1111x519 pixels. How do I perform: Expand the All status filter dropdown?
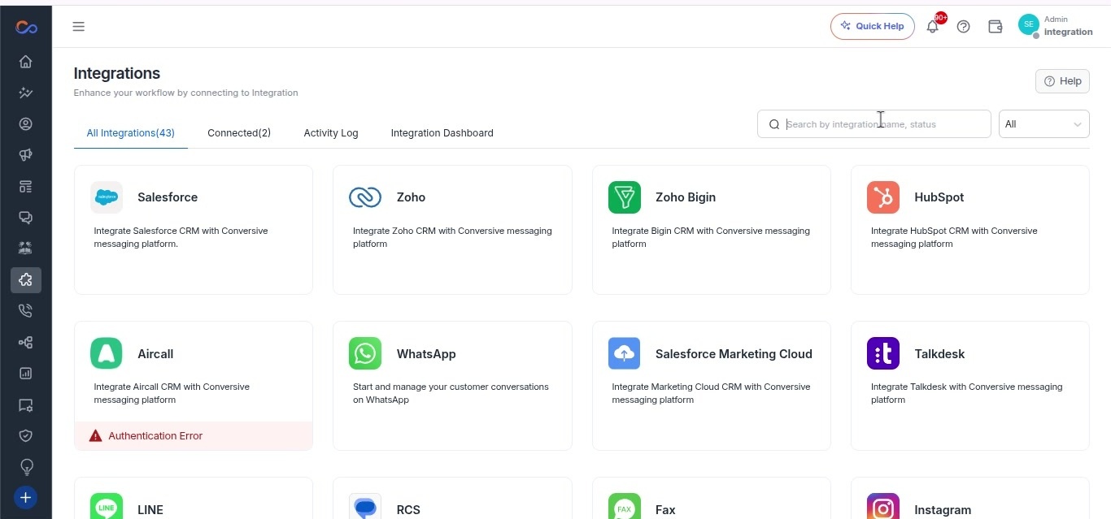click(1043, 124)
